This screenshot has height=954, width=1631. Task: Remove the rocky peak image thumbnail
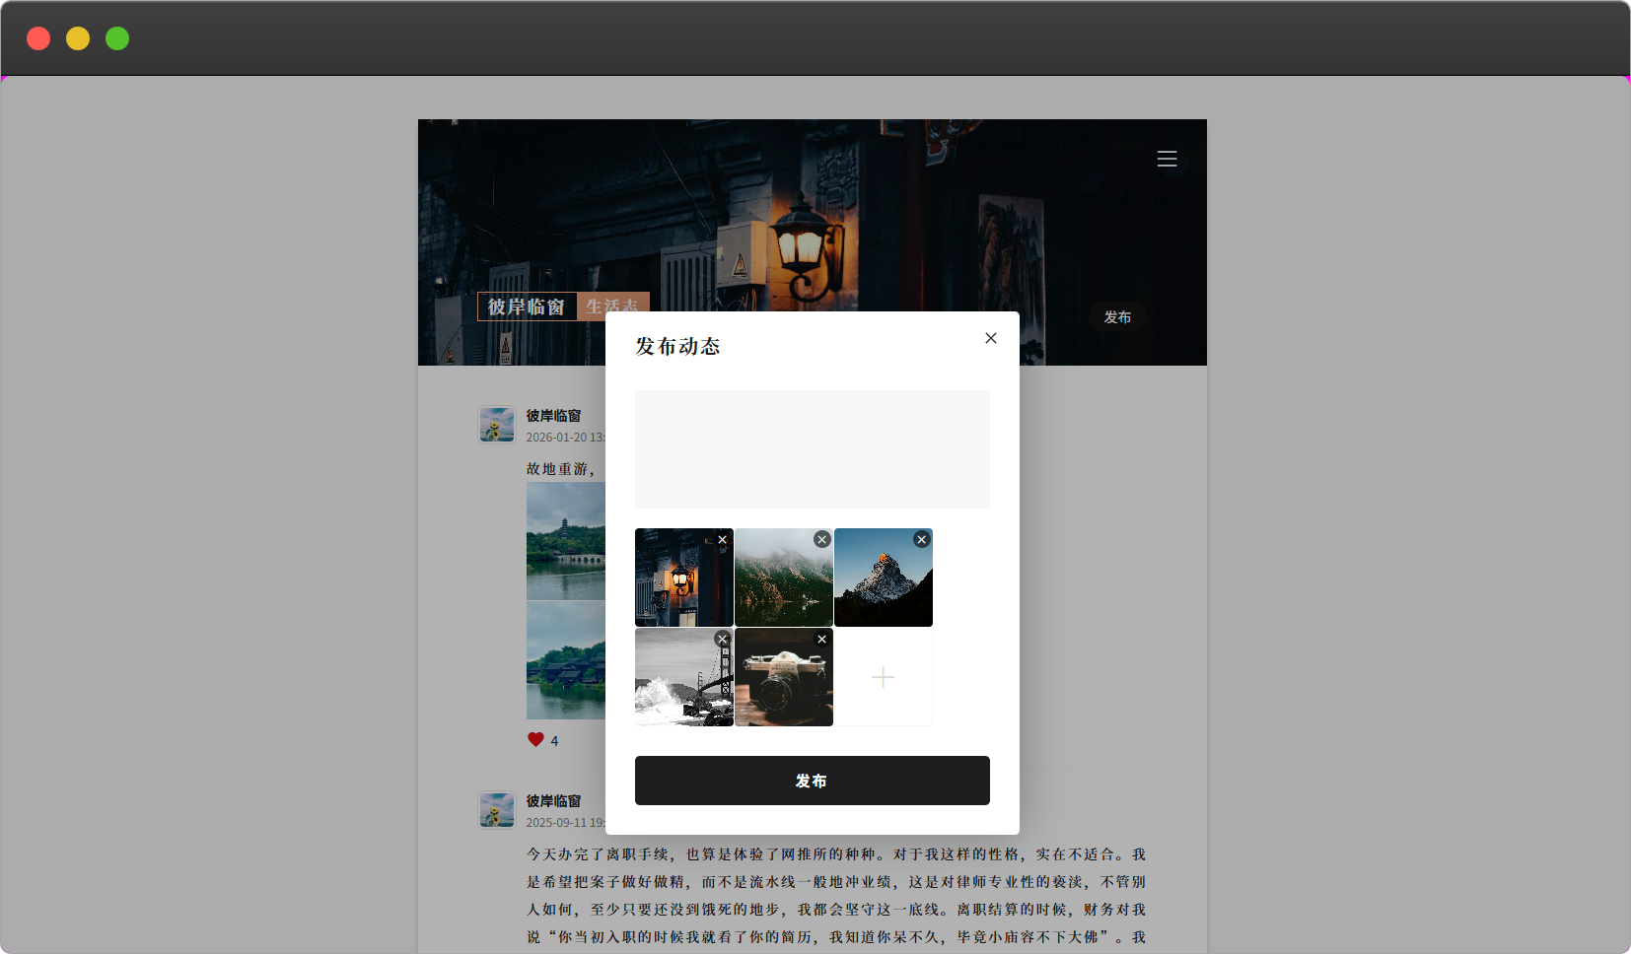(922, 539)
